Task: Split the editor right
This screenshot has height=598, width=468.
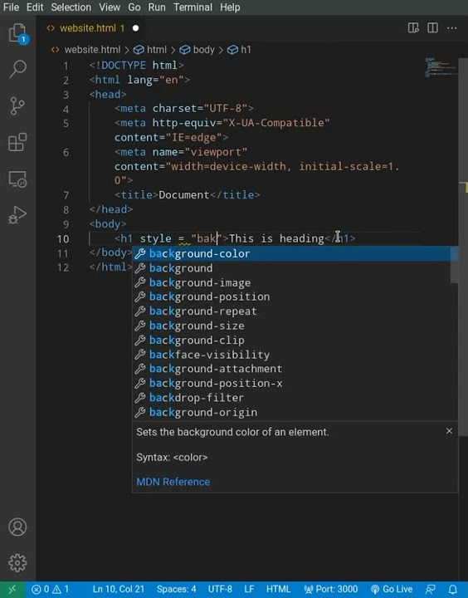Action: coord(432,28)
